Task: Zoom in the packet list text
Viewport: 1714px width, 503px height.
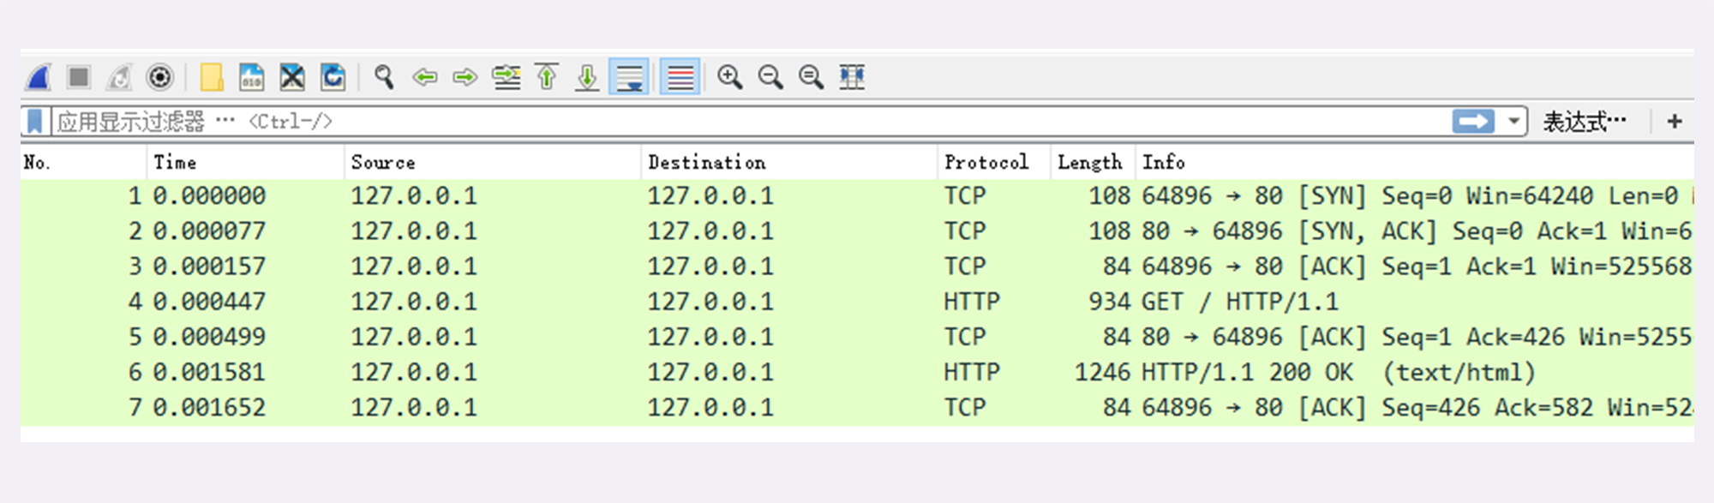Action: tap(729, 77)
